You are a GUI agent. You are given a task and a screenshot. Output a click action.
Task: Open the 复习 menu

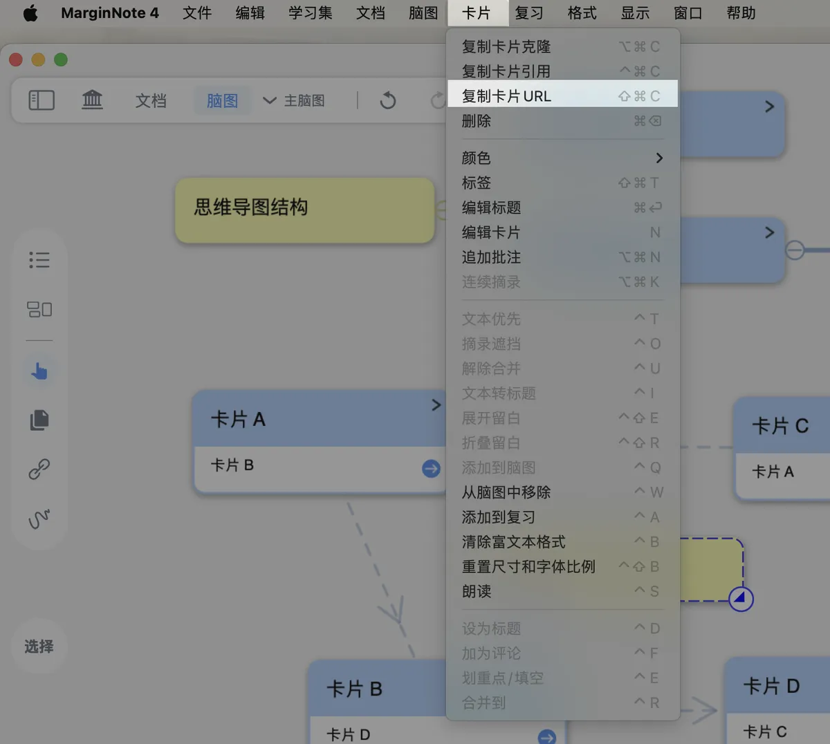(529, 13)
